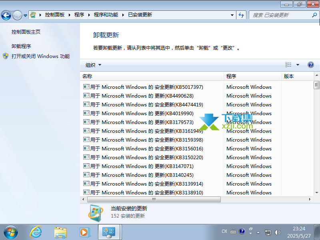The image size is (320, 240).
Task: Click the icon of update KB4019990
Action: pos(86,113)
